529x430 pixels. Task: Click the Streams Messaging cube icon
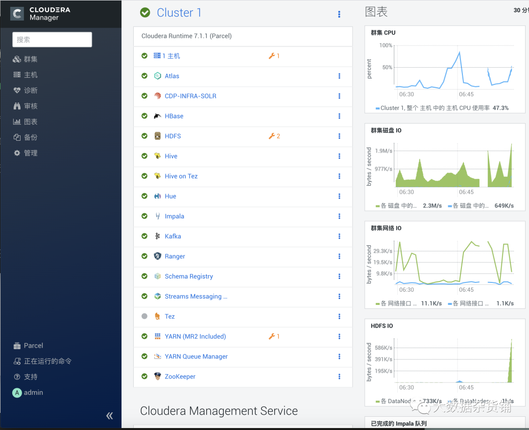[158, 296]
